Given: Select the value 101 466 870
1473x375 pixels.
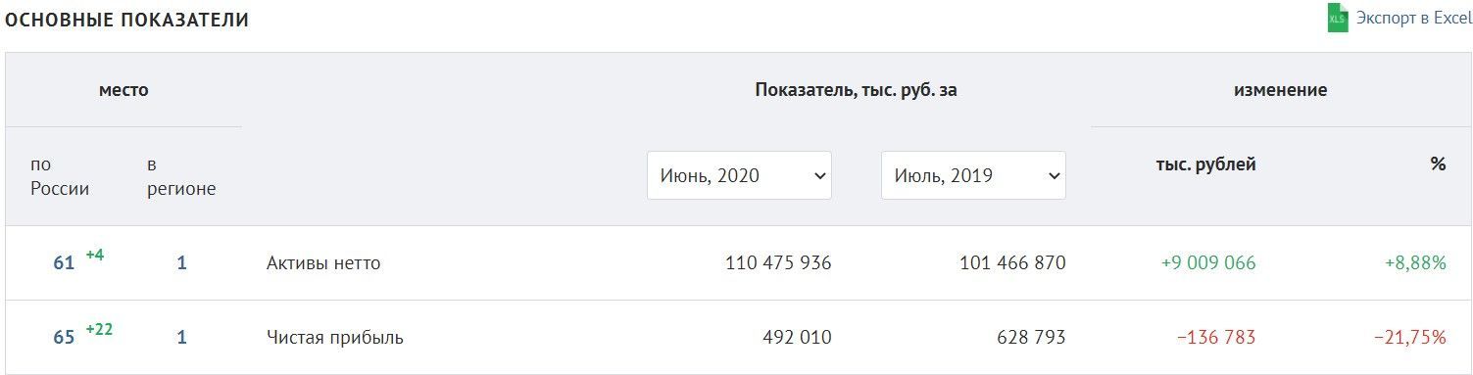Looking at the screenshot, I should 1012,263.
